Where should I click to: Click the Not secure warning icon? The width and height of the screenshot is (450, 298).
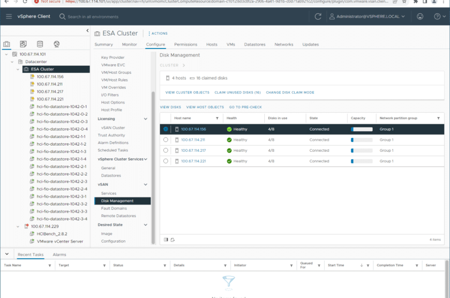click(x=36, y=1)
